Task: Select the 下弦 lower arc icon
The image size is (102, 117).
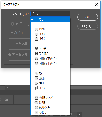Action: (x=37, y=34)
